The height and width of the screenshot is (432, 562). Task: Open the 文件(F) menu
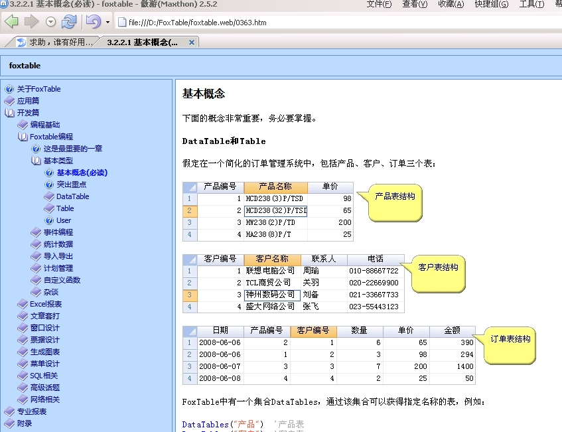(380, 4)
